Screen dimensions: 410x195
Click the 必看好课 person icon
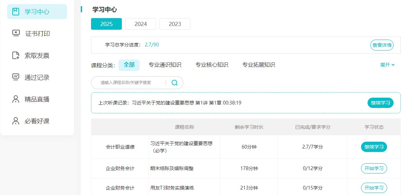click(x=16, y=121)
